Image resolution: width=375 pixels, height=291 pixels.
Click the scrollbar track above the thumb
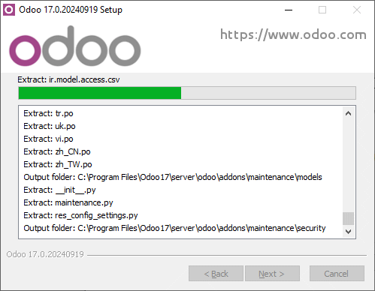point(348,166)
